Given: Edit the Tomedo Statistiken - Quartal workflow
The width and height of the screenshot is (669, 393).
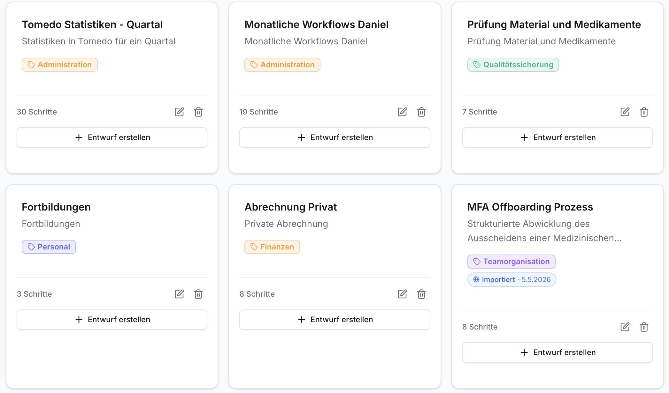Looking at the screenshot, I should pos(179,112).
